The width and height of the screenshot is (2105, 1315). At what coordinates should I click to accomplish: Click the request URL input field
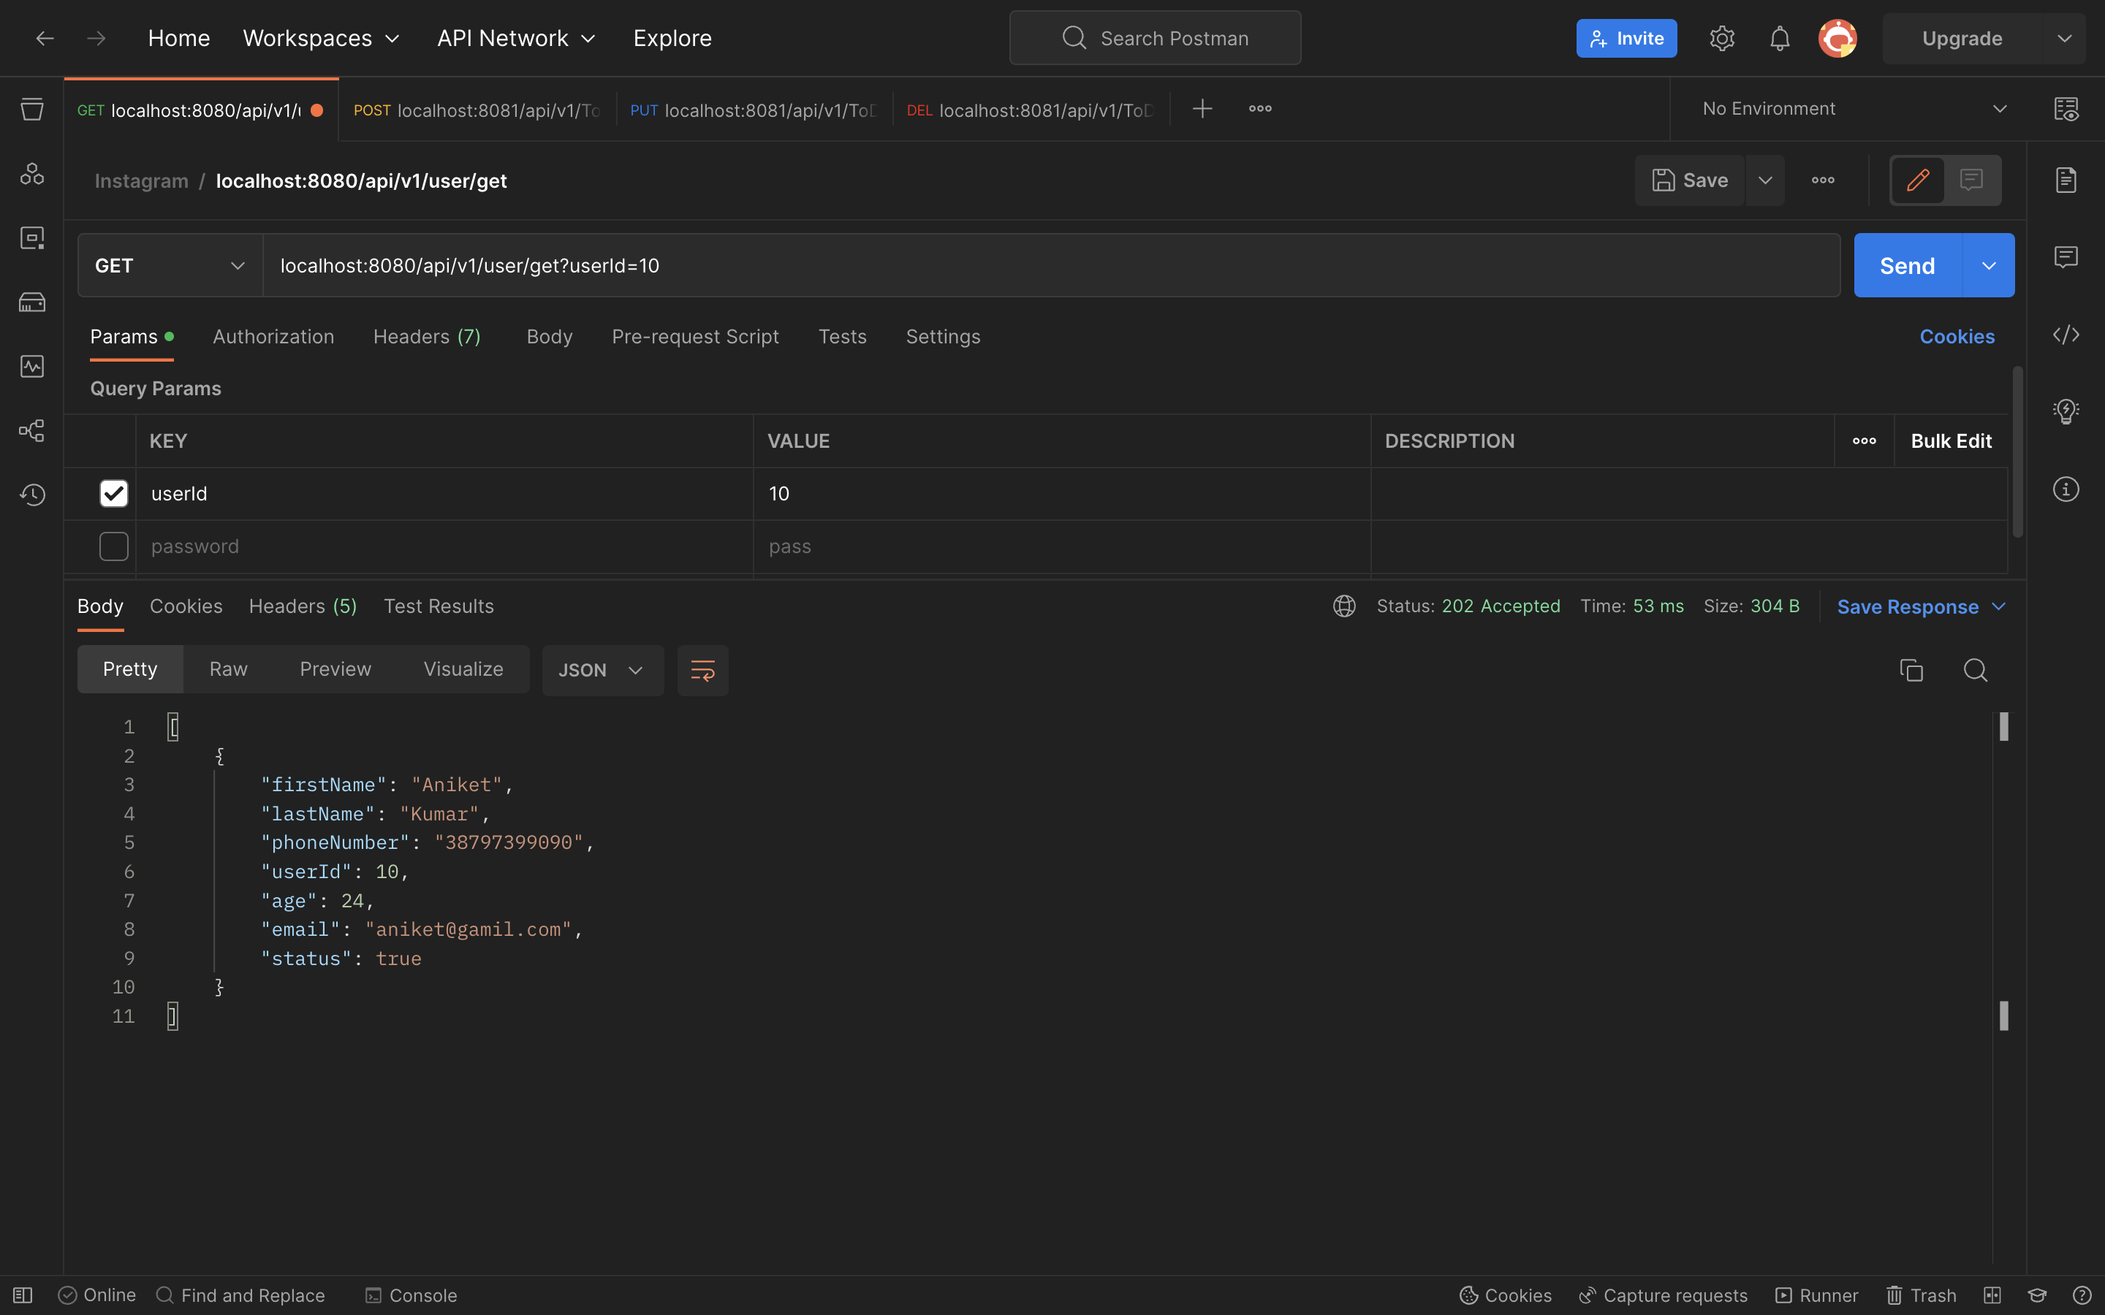coord(1044,265)
